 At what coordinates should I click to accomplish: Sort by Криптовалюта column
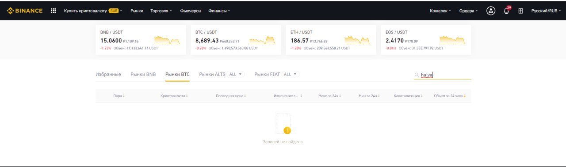(x=174, y=96)
